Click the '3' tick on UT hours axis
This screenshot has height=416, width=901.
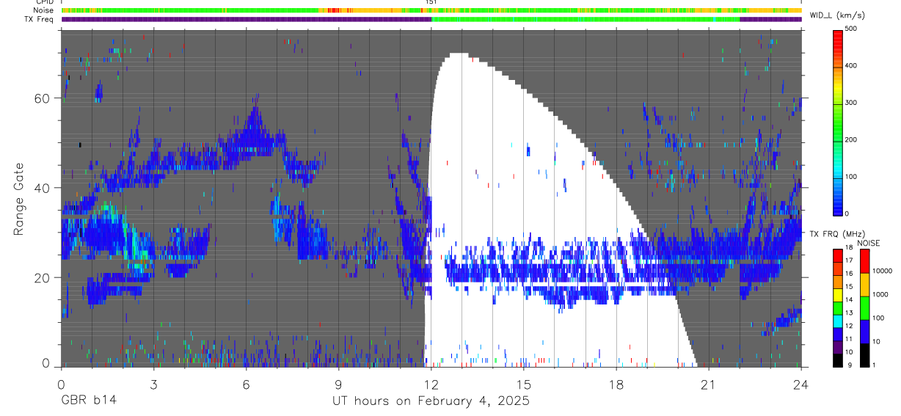coord(153,384)
